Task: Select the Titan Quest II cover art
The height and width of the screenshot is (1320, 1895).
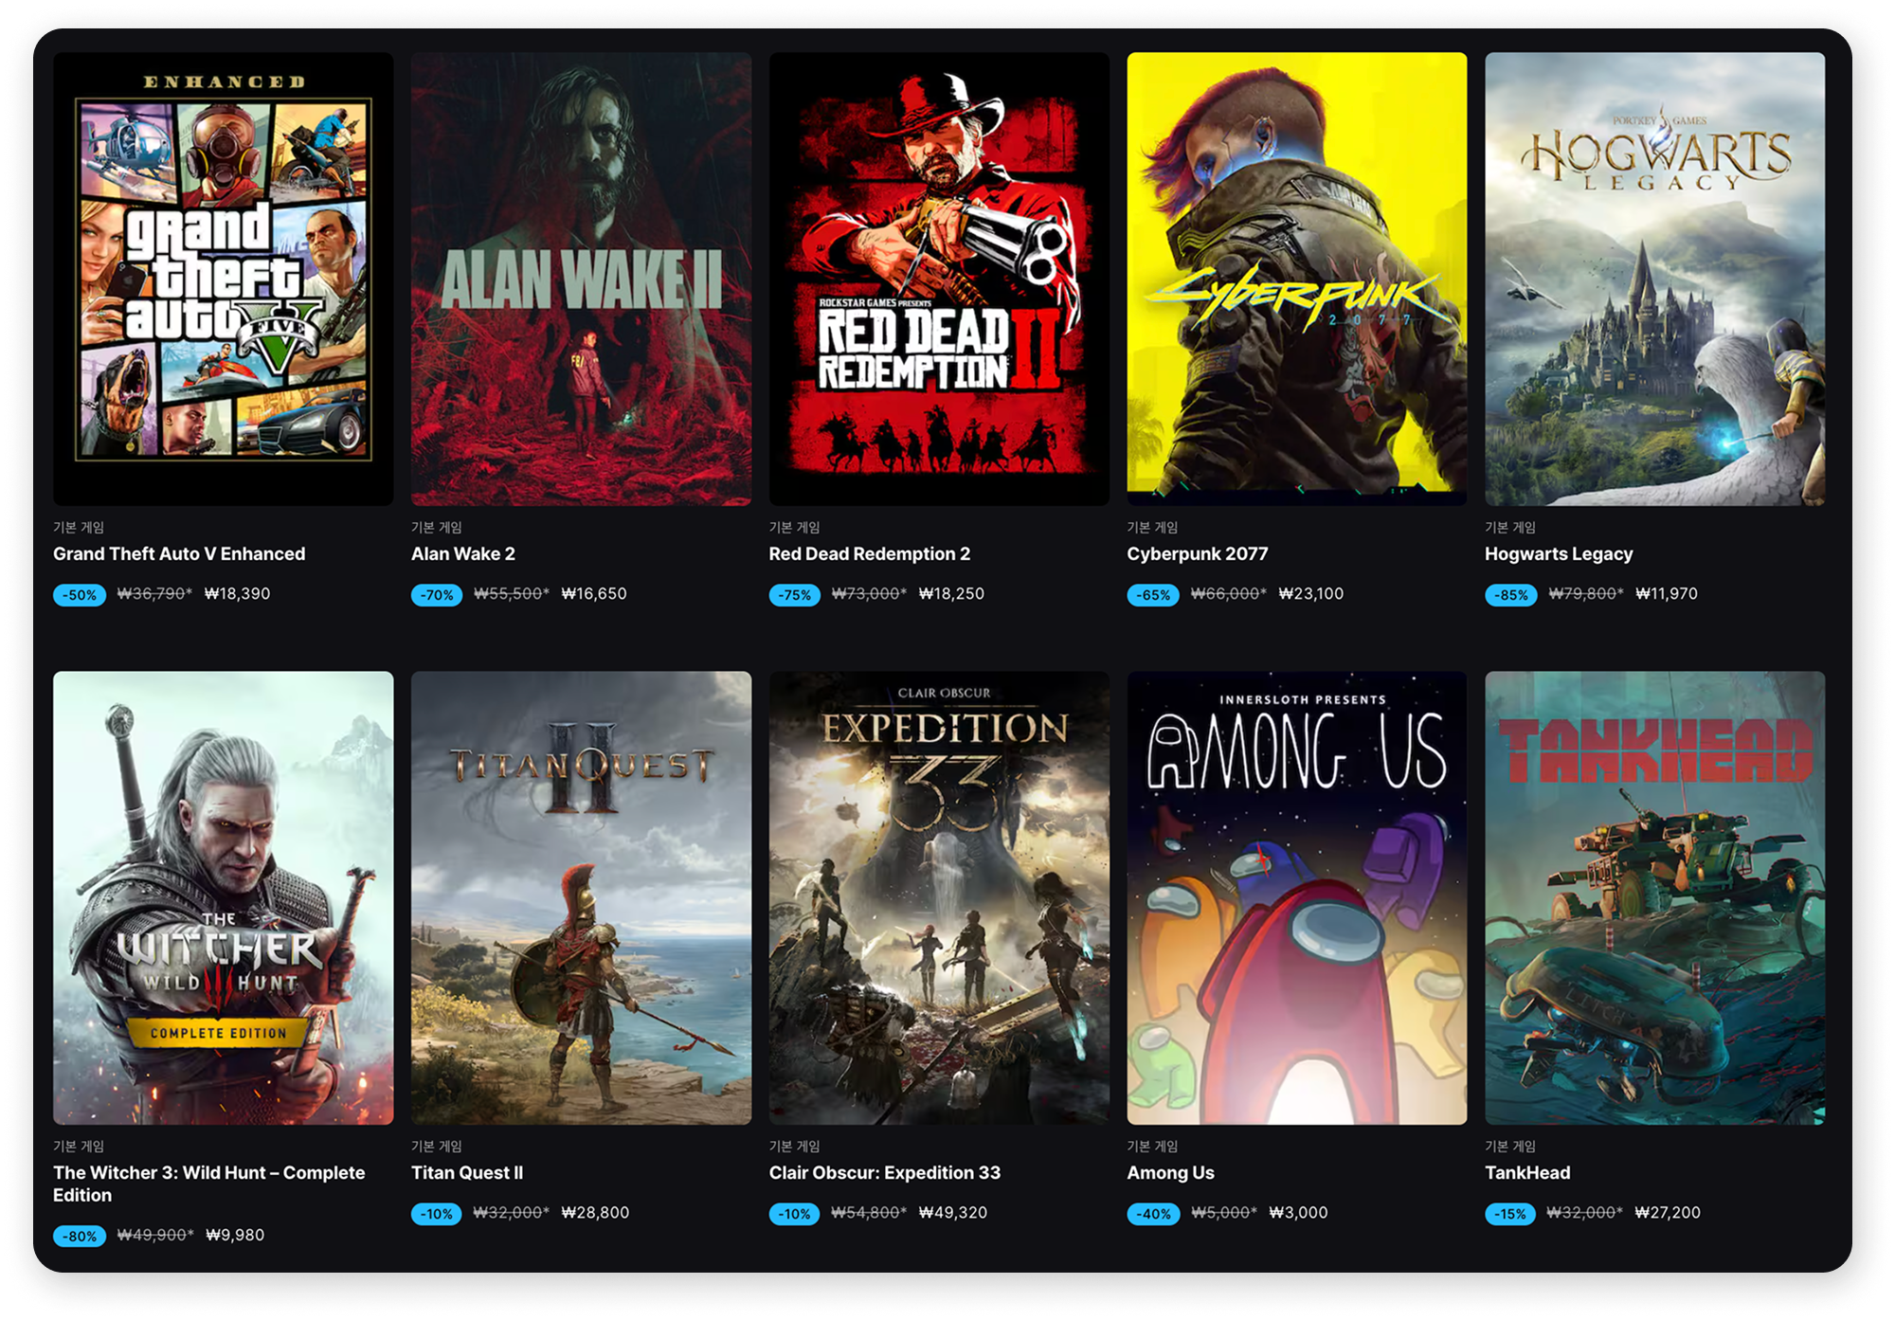Action: [x=581, y=898]
